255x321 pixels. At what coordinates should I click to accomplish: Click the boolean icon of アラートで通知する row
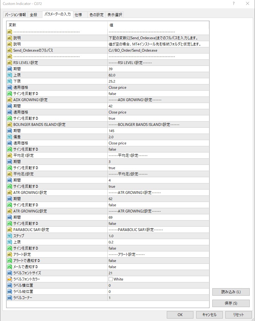click(10, 261)
